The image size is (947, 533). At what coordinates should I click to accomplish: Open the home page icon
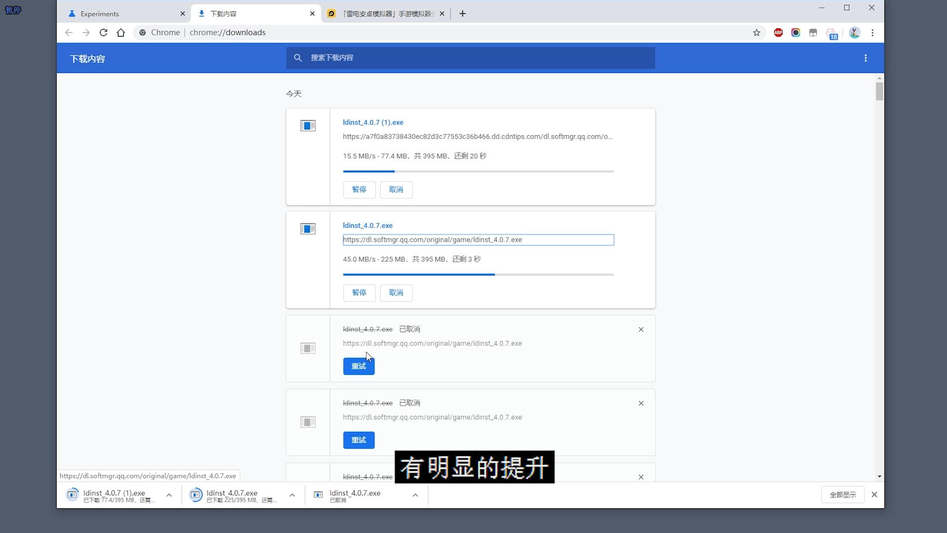click(x=121, y=32)
